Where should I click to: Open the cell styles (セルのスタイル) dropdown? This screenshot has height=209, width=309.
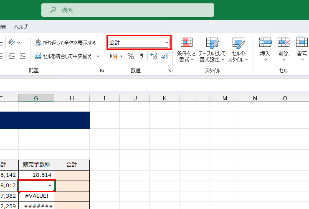tap(238, 50)
